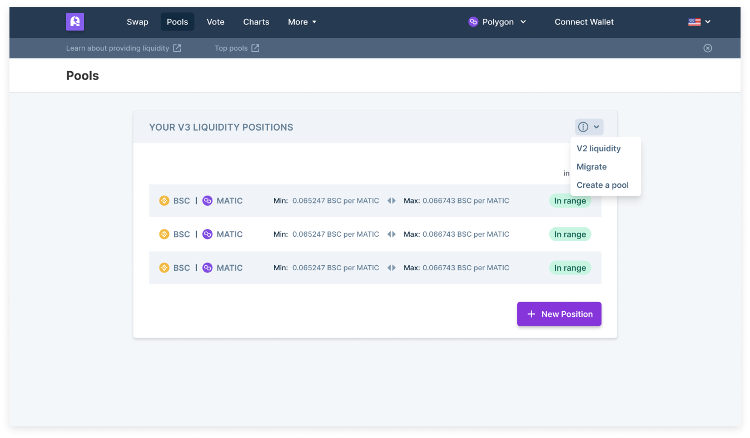The width and height of the screenshot is (750, 438).
Task: Click the purple app logo in navbar
Action: tap(75, 22)
